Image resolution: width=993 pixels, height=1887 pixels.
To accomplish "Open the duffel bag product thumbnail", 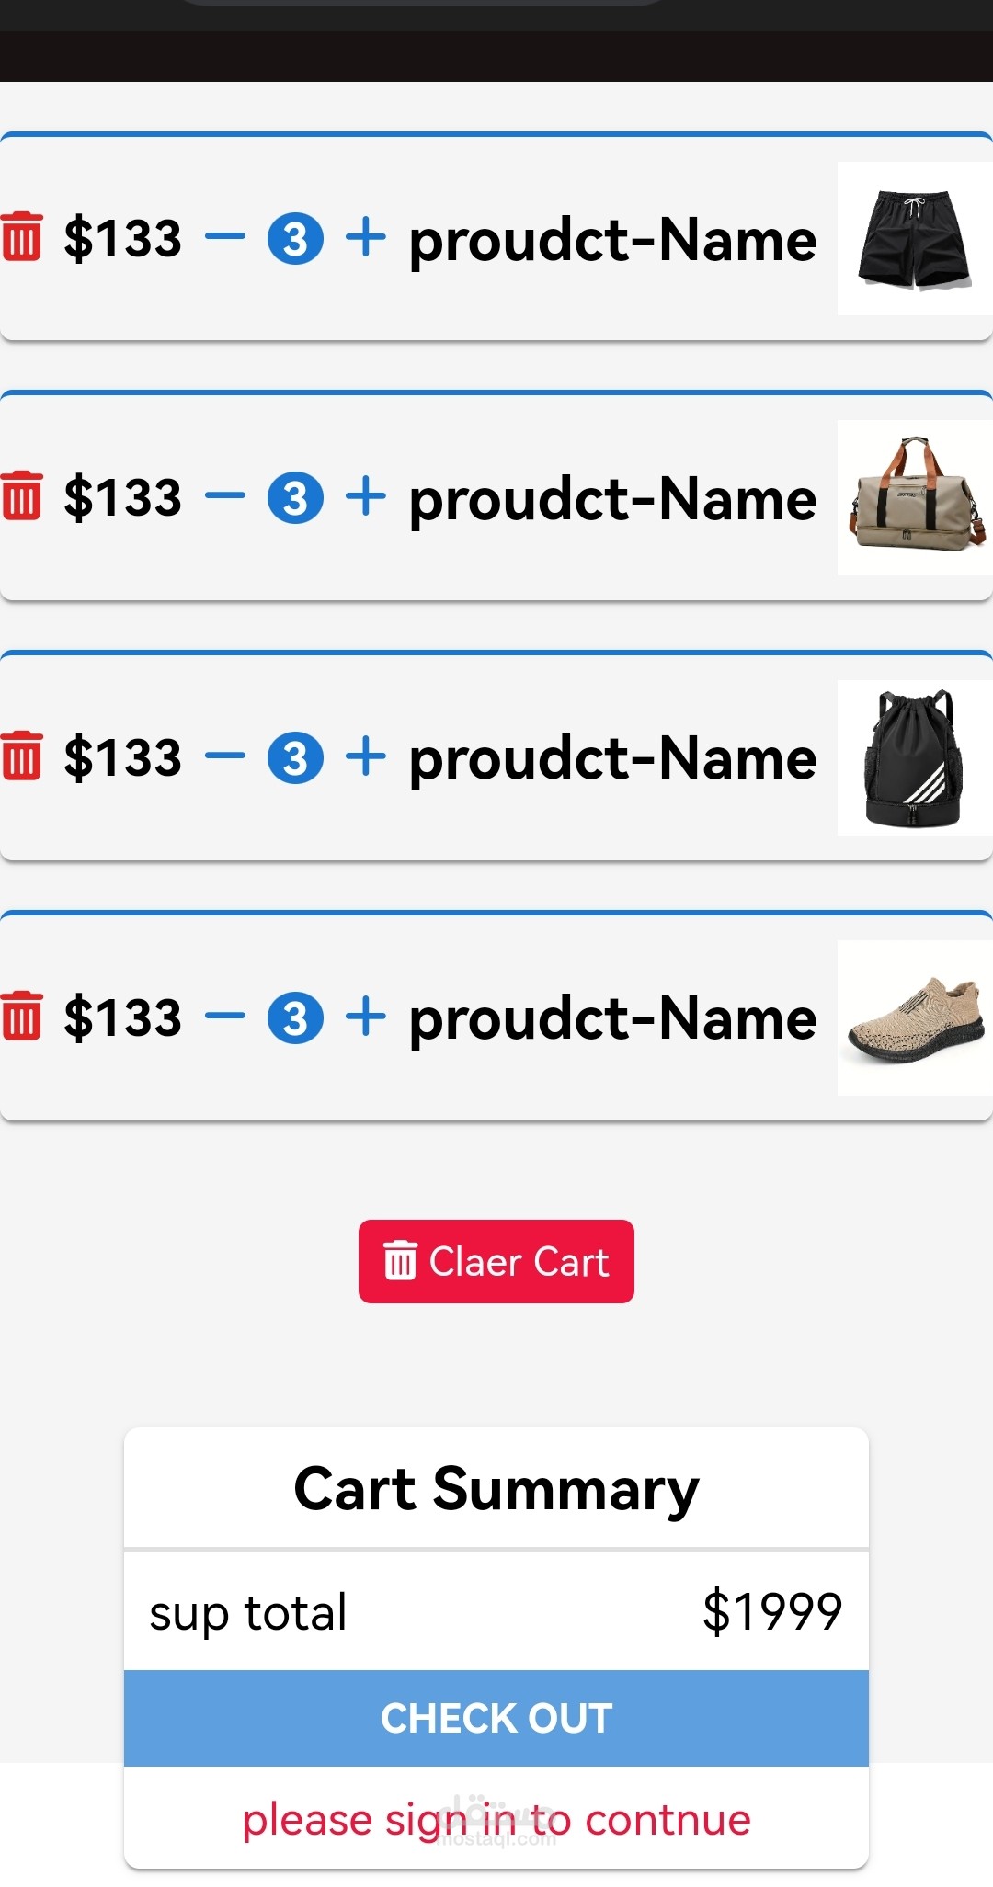I will click(x=914, y=498).
